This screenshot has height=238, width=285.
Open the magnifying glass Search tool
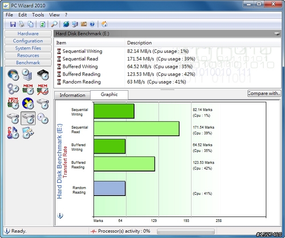(x=54, y=24)
